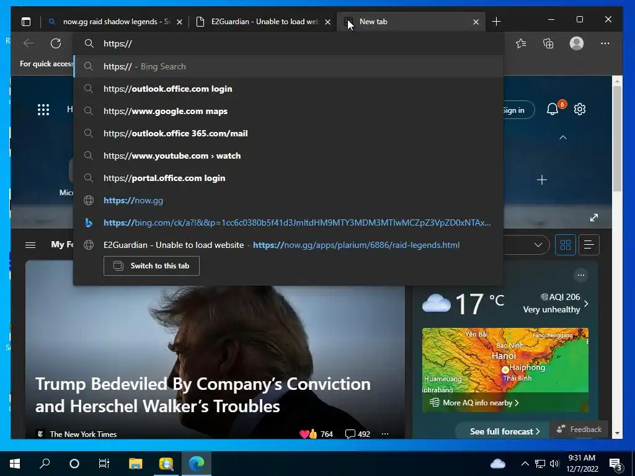Open File Explorer from the taskbar
Viewport: 635px width, 476px height.
click(x=136, y=464)
